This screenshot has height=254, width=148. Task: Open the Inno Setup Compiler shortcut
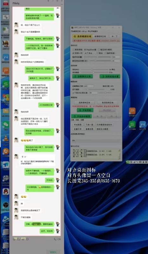tap(6, 219)
